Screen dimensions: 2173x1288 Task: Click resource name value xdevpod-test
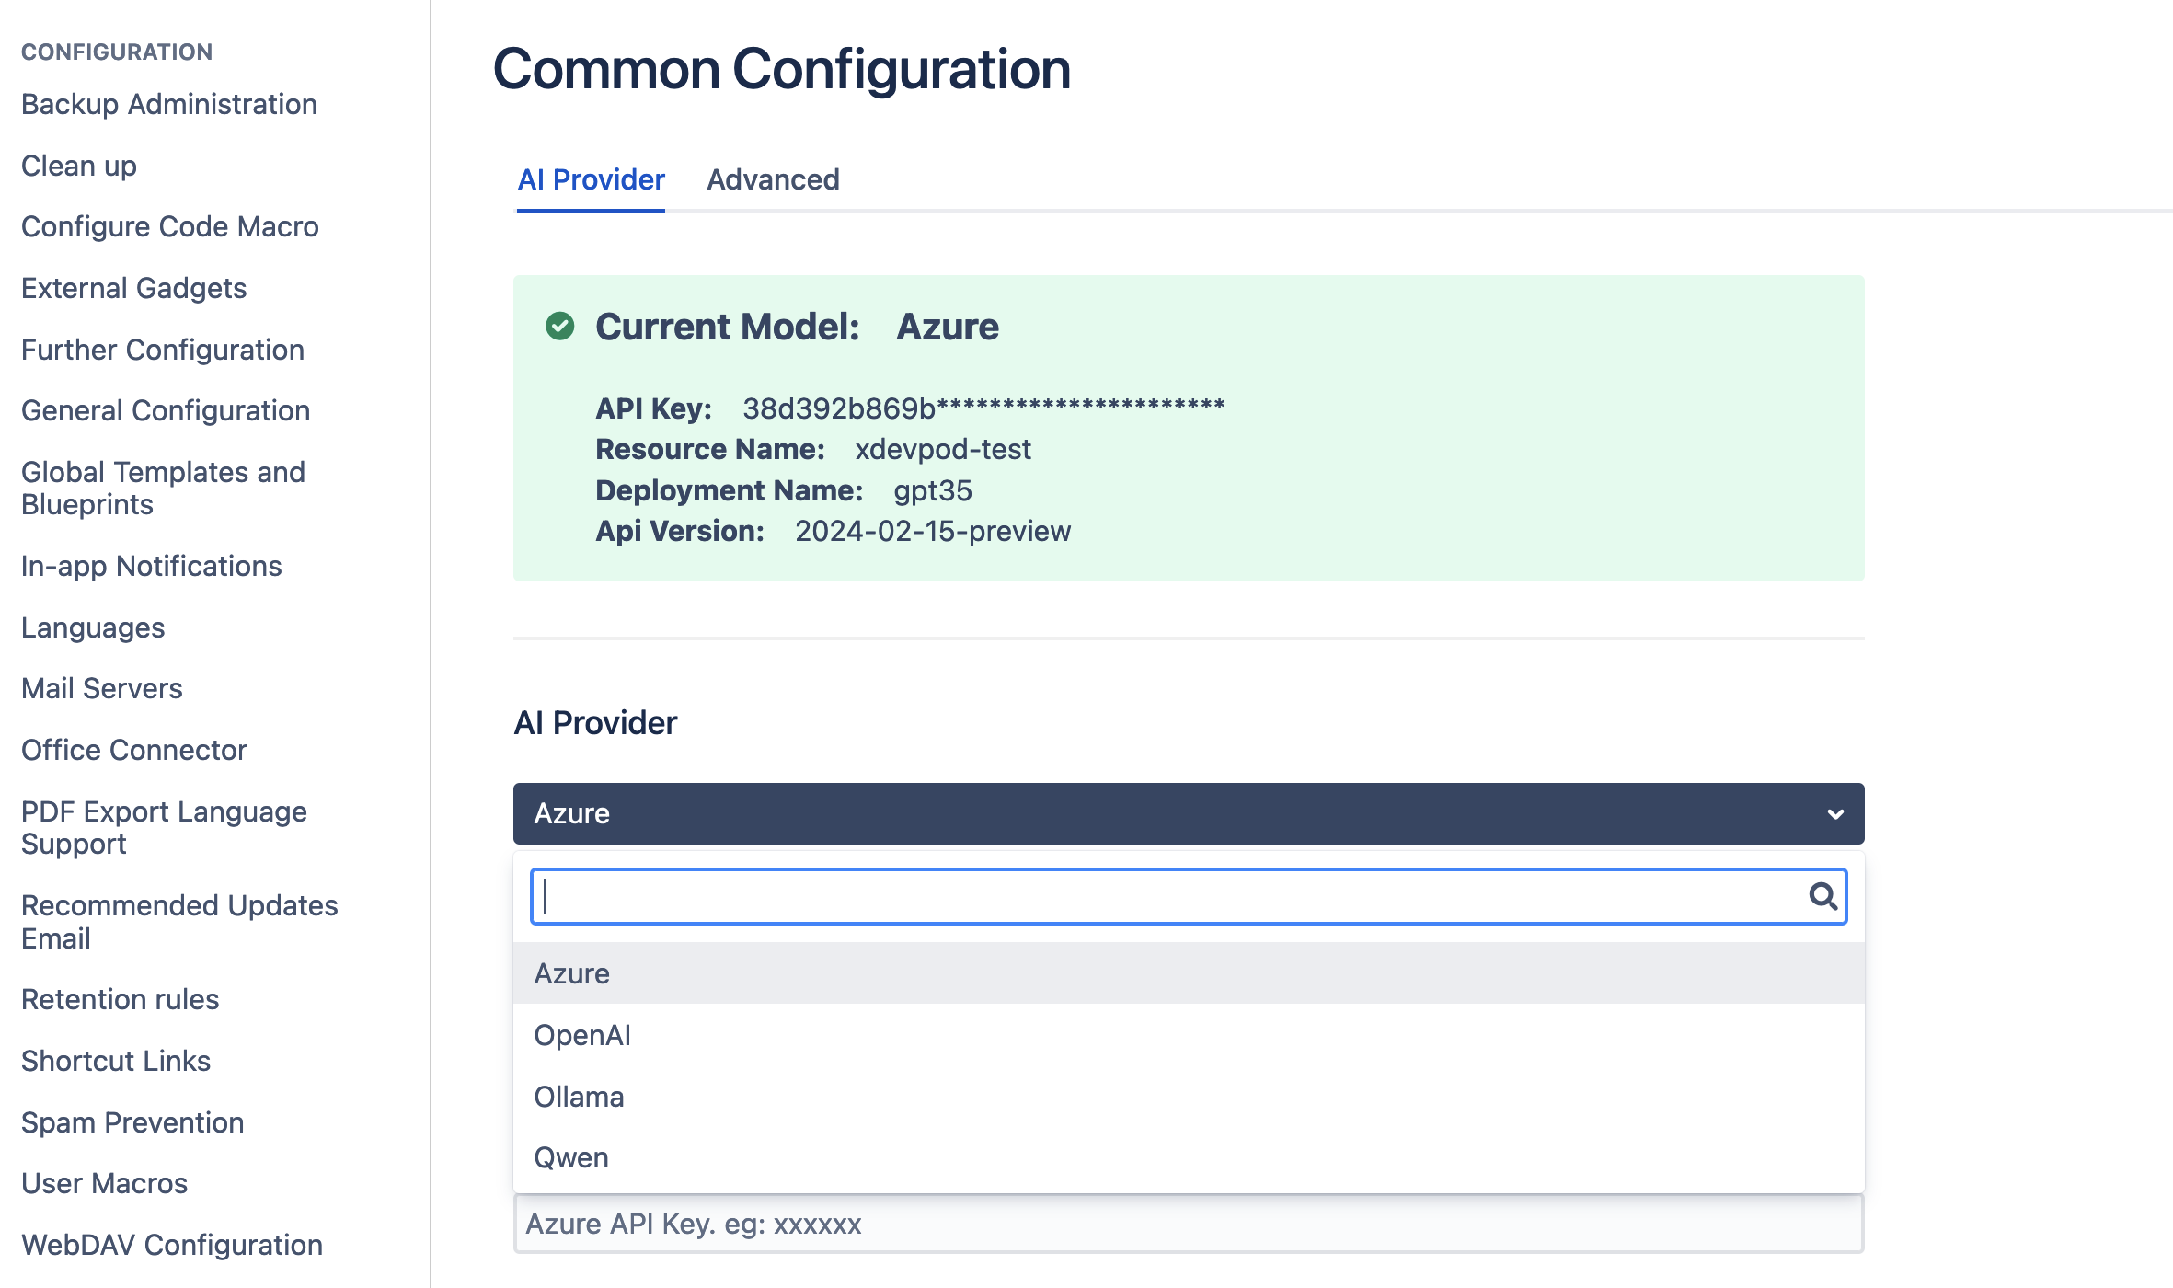click(x=943, y=449)
